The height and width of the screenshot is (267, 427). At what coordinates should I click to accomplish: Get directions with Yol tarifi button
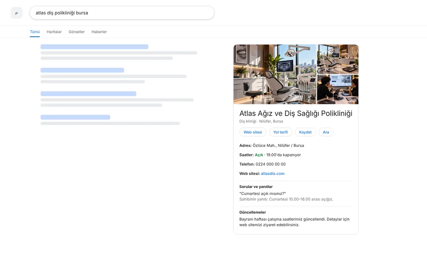point(281,132)
